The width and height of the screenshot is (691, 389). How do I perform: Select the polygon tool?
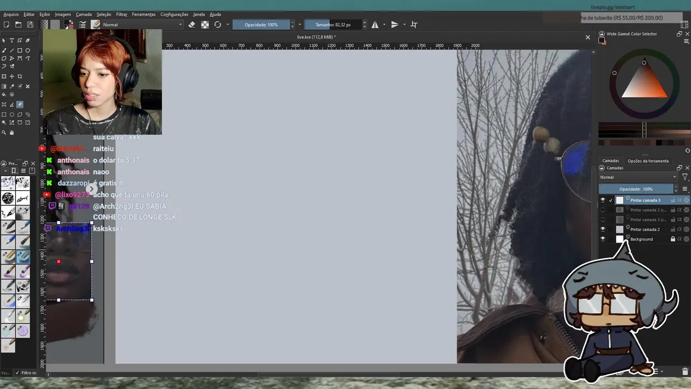4,58
